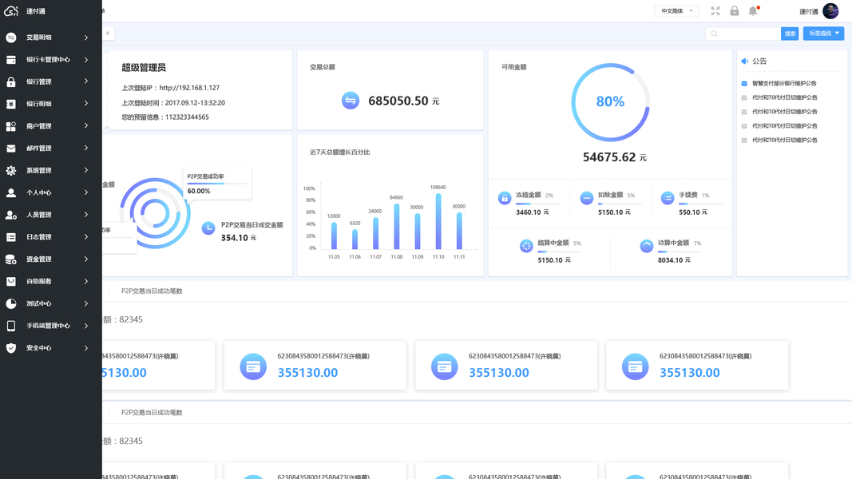Click the 资金管理 coins icon

(x=11, y=259)
